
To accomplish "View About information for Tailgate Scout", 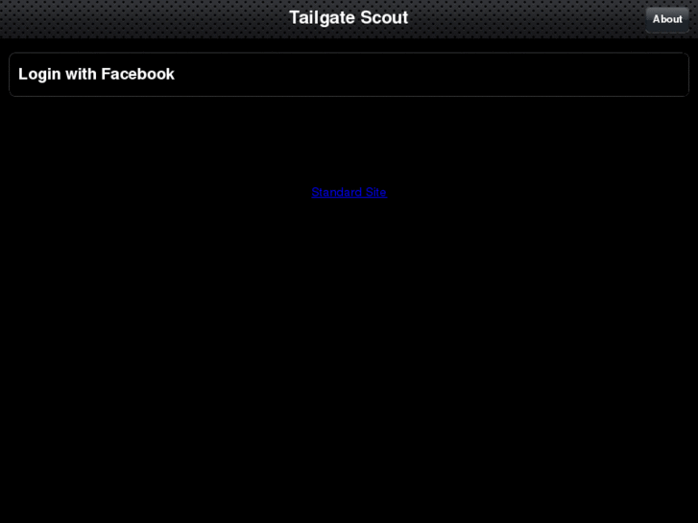I will [667, 19].
